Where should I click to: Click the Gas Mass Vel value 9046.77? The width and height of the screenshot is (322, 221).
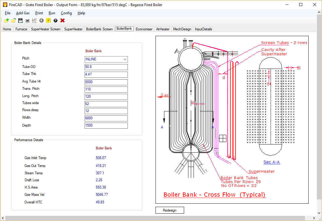pyautogui.click(x=102, y=195)
